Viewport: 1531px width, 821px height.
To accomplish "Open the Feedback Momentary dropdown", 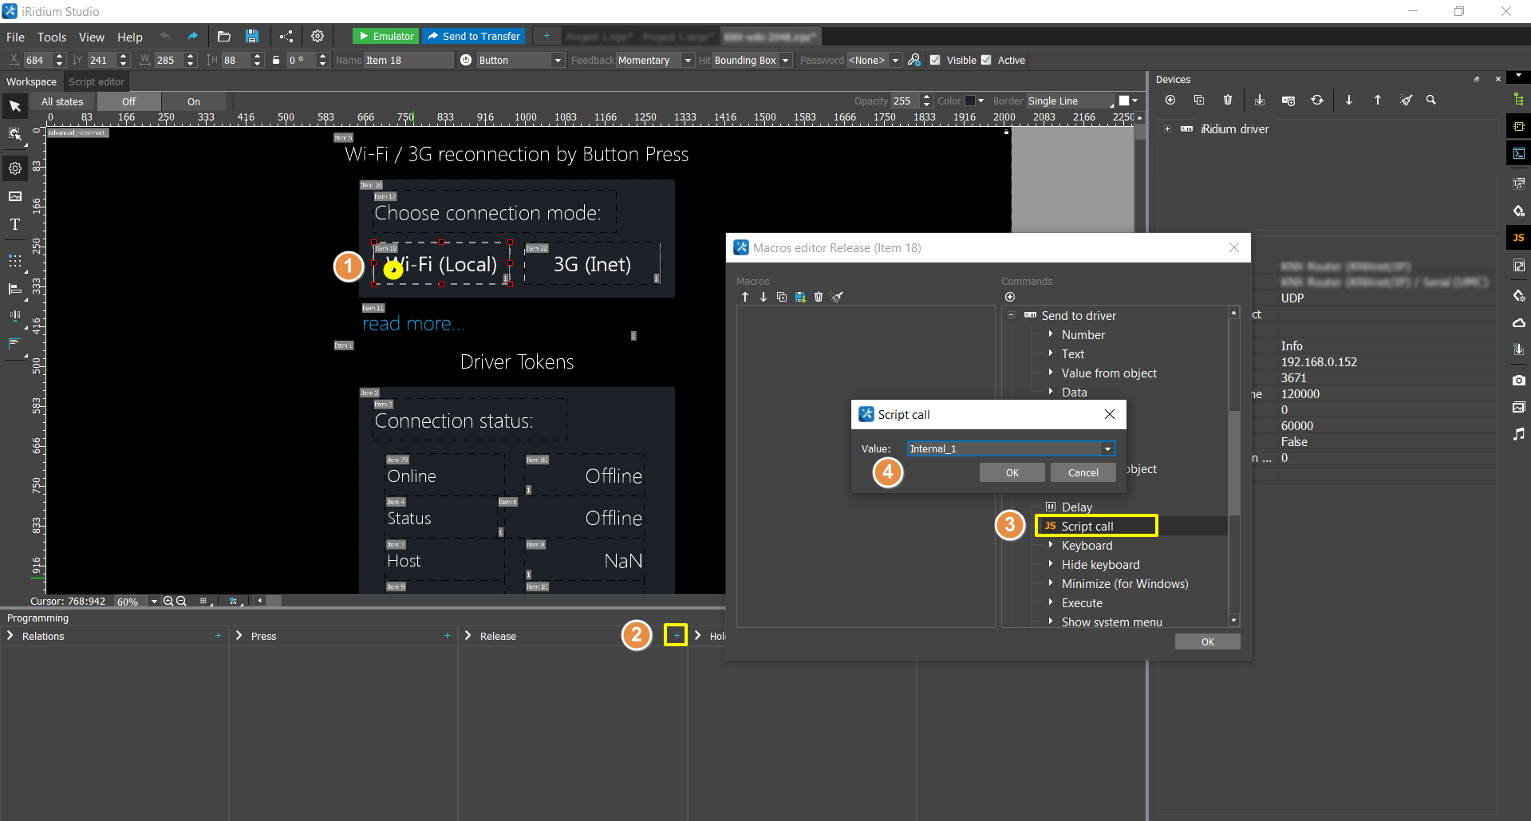I will (x=687, y=61).
